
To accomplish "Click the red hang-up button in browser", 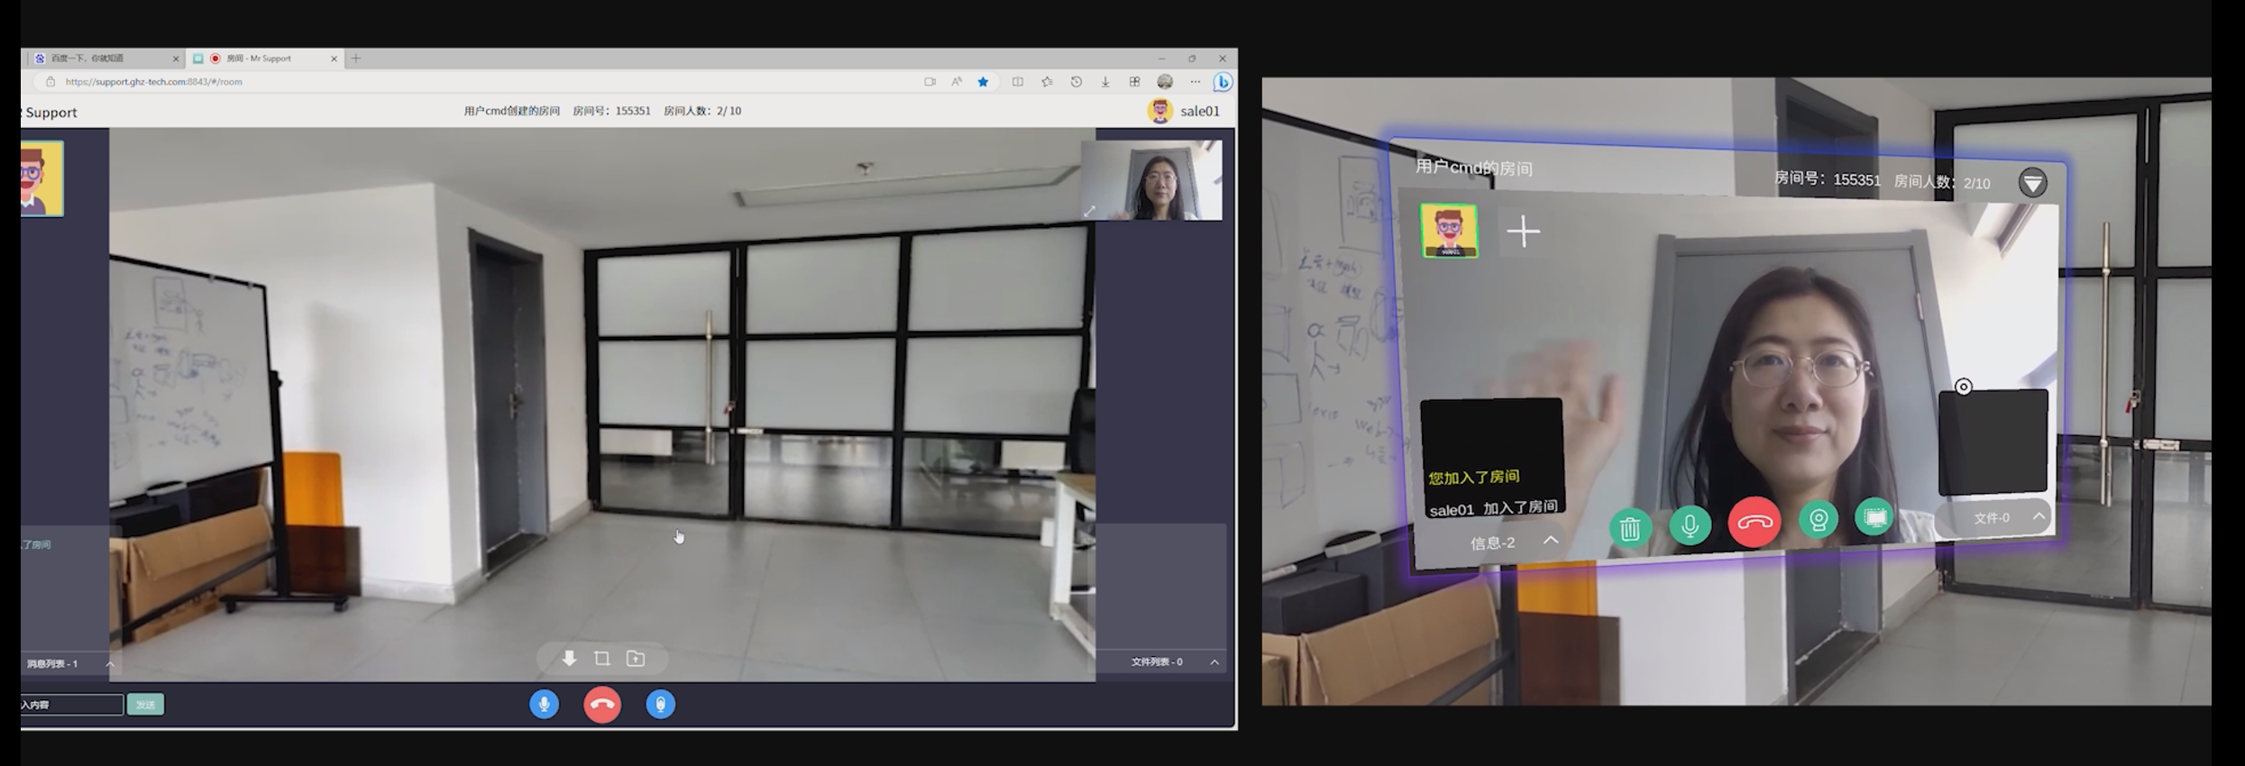I will pos(602,705).
